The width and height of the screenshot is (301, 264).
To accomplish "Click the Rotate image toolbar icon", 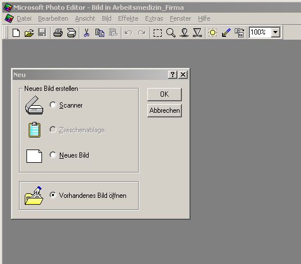I will tap(239, 33).
